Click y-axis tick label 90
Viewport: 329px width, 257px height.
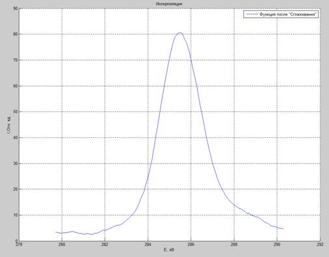(15, 8)
